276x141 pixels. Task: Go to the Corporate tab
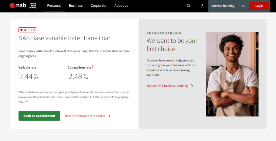[98, 6]
